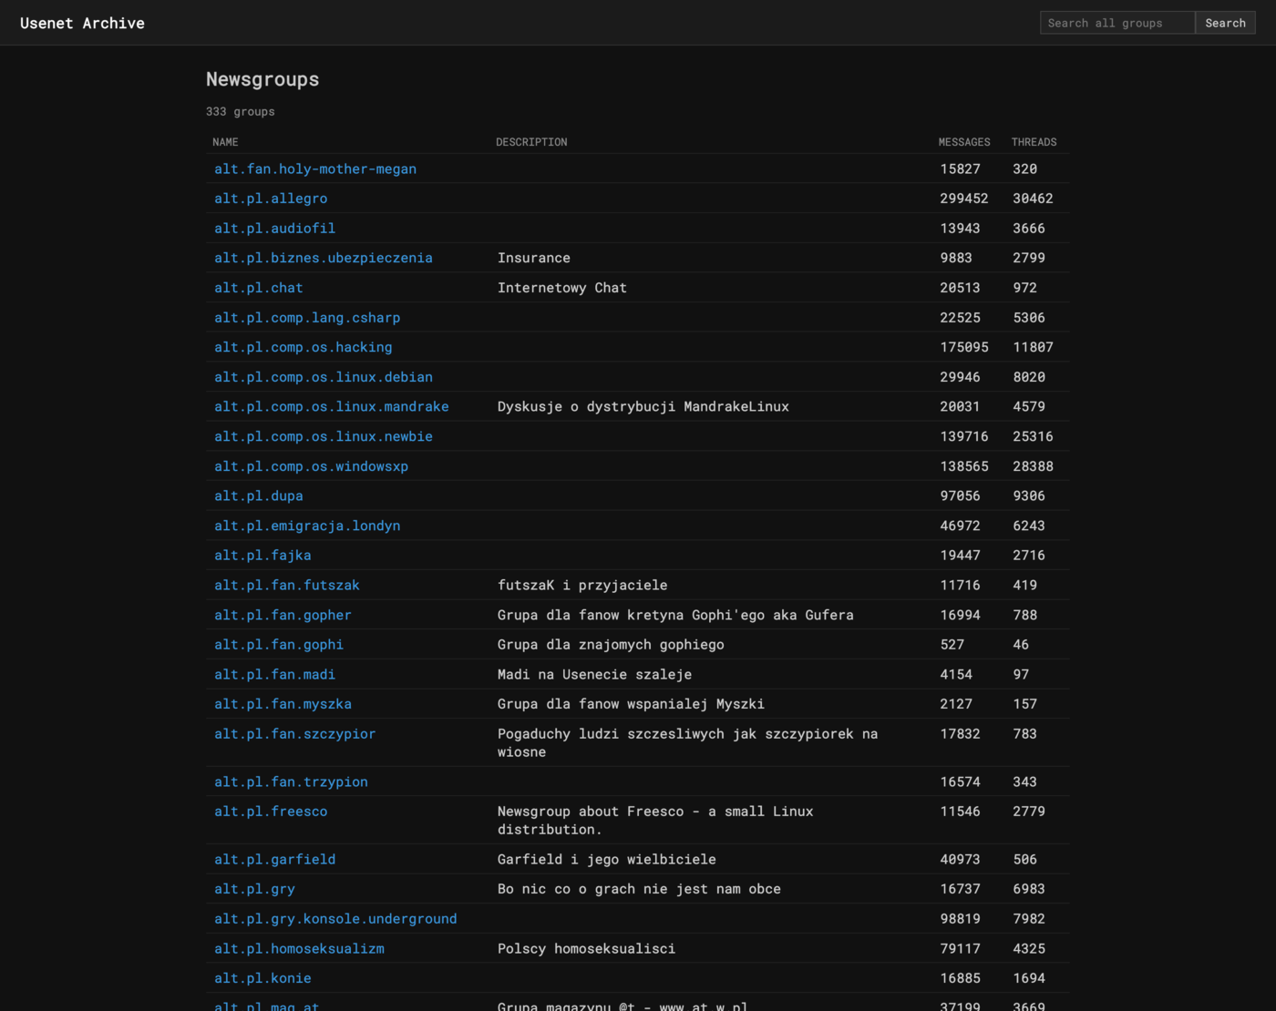Viewport: 1276px width, 1011px height.
Task: Open alt.pl.comp.lang.csharp newsgroup
Action: pyautogui.click(x=307, y=318)
